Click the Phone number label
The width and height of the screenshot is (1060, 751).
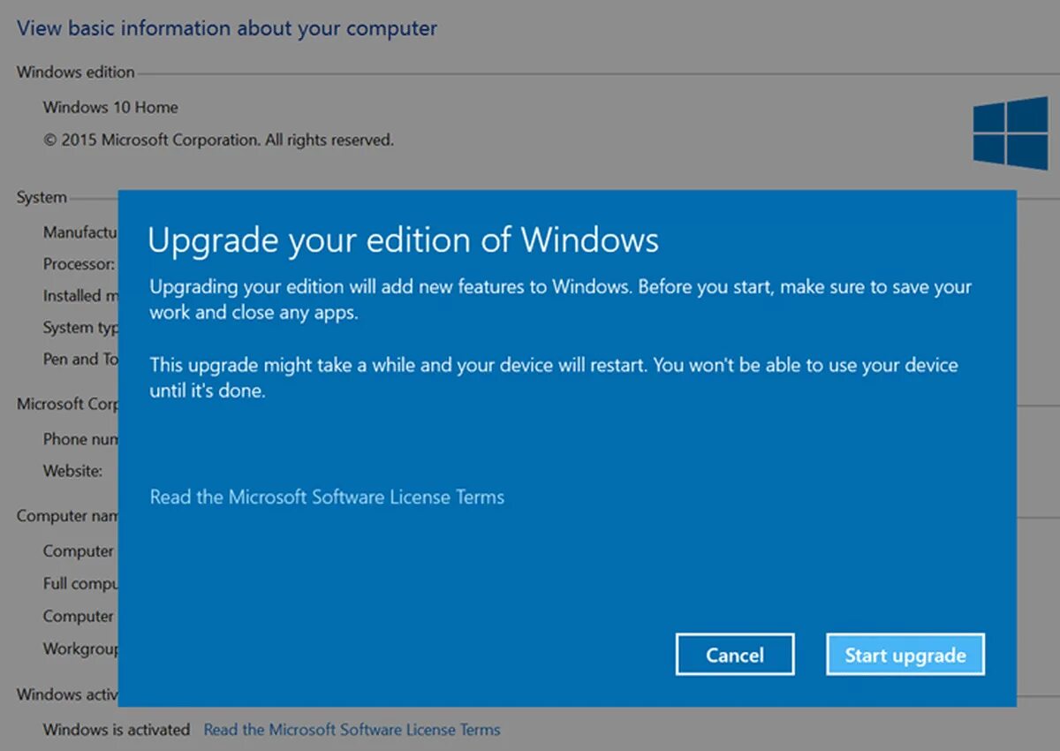coord(81,438)
